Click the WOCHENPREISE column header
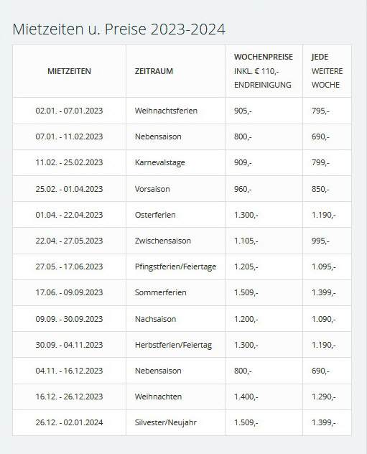The width and height of the screenshot is (367, 454). coord(264,57)
